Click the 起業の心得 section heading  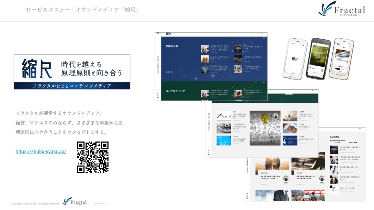(172, 46)
